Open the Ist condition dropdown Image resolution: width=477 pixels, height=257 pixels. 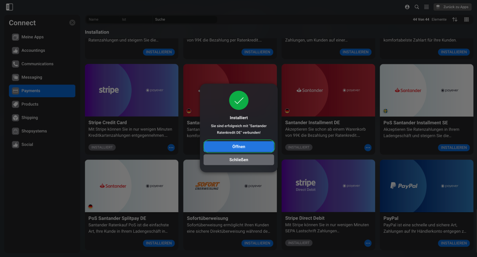tap(136, 19)
